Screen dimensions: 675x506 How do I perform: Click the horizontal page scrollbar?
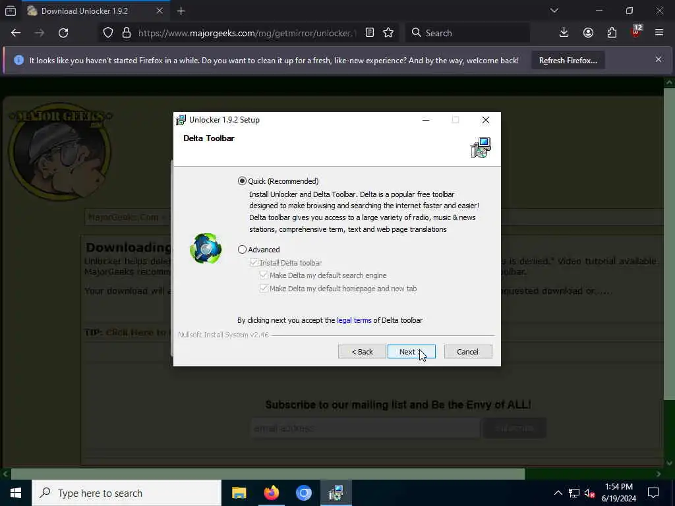tap(268, 474)
